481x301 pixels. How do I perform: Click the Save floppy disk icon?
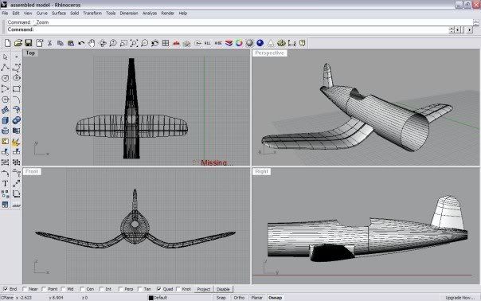coord(29,43)
